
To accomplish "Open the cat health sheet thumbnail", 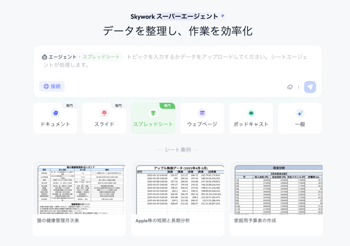I will tap(81, 190).
